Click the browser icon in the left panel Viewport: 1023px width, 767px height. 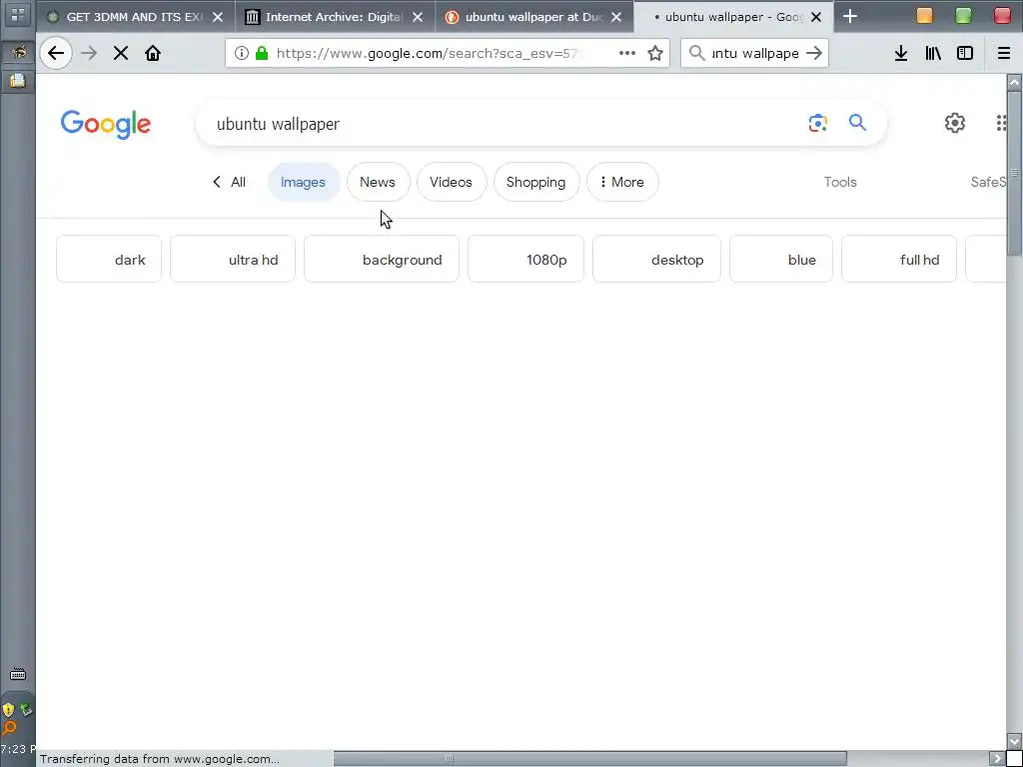pyautogui.click(x=18, y=52)
